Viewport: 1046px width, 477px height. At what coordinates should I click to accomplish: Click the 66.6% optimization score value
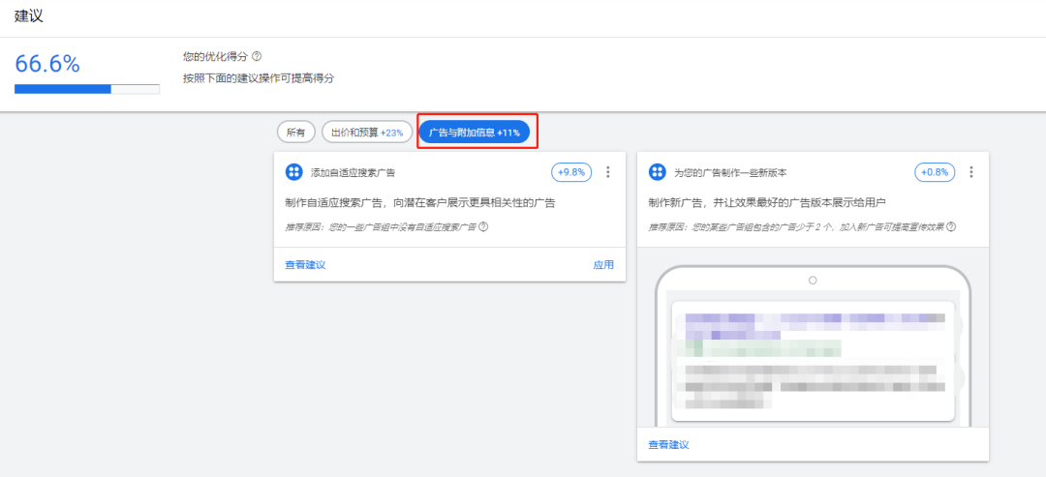47,64
